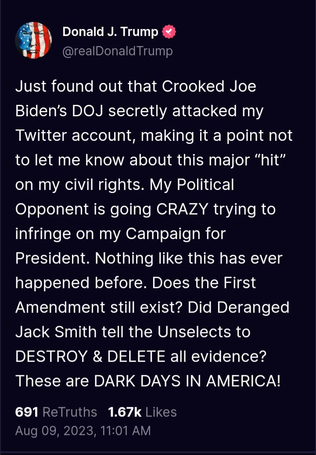
Task: Click the Aug 09, 2023 timestamp
Action: click(83, 431)
